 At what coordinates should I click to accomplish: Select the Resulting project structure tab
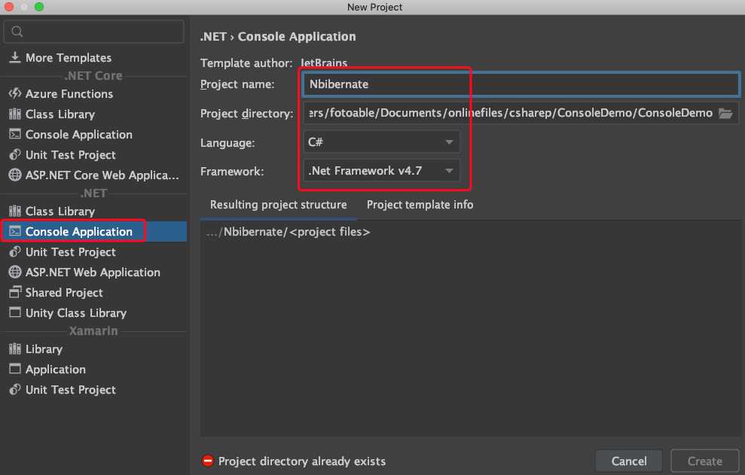(x=278, y=205)
